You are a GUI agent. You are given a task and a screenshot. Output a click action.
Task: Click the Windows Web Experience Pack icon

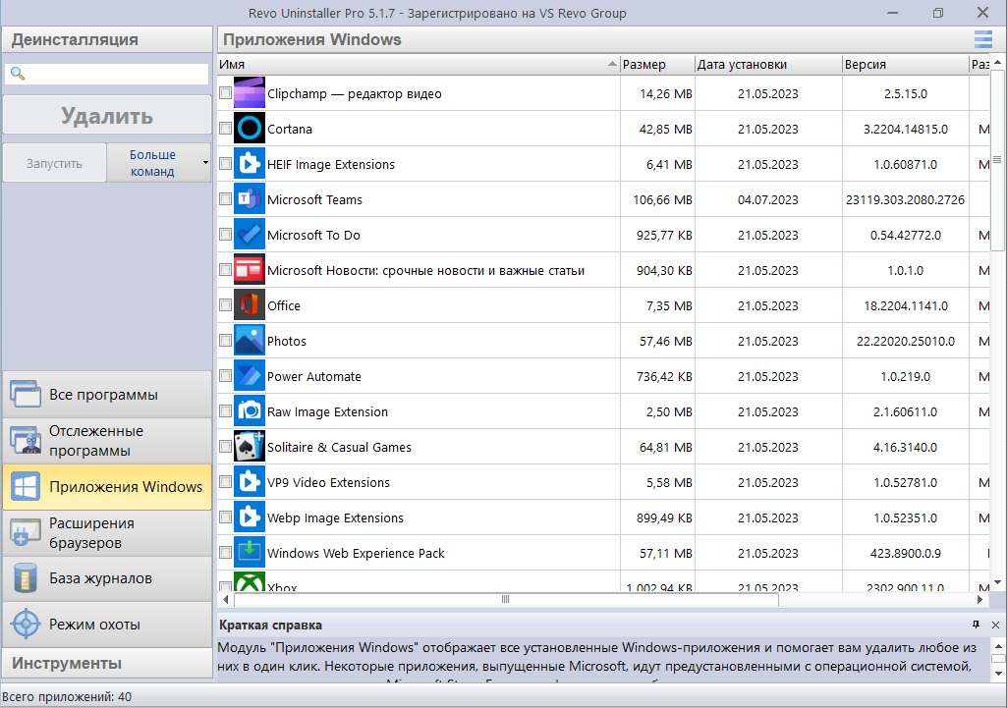point(250,552)
